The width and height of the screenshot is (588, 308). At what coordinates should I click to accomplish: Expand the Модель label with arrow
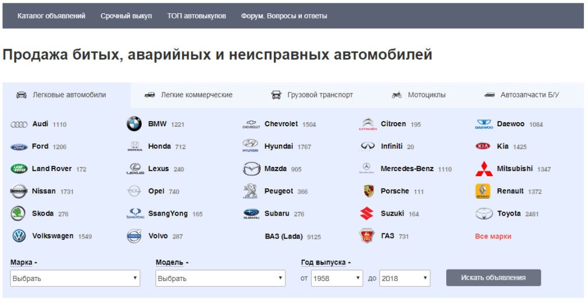point(172,262)
